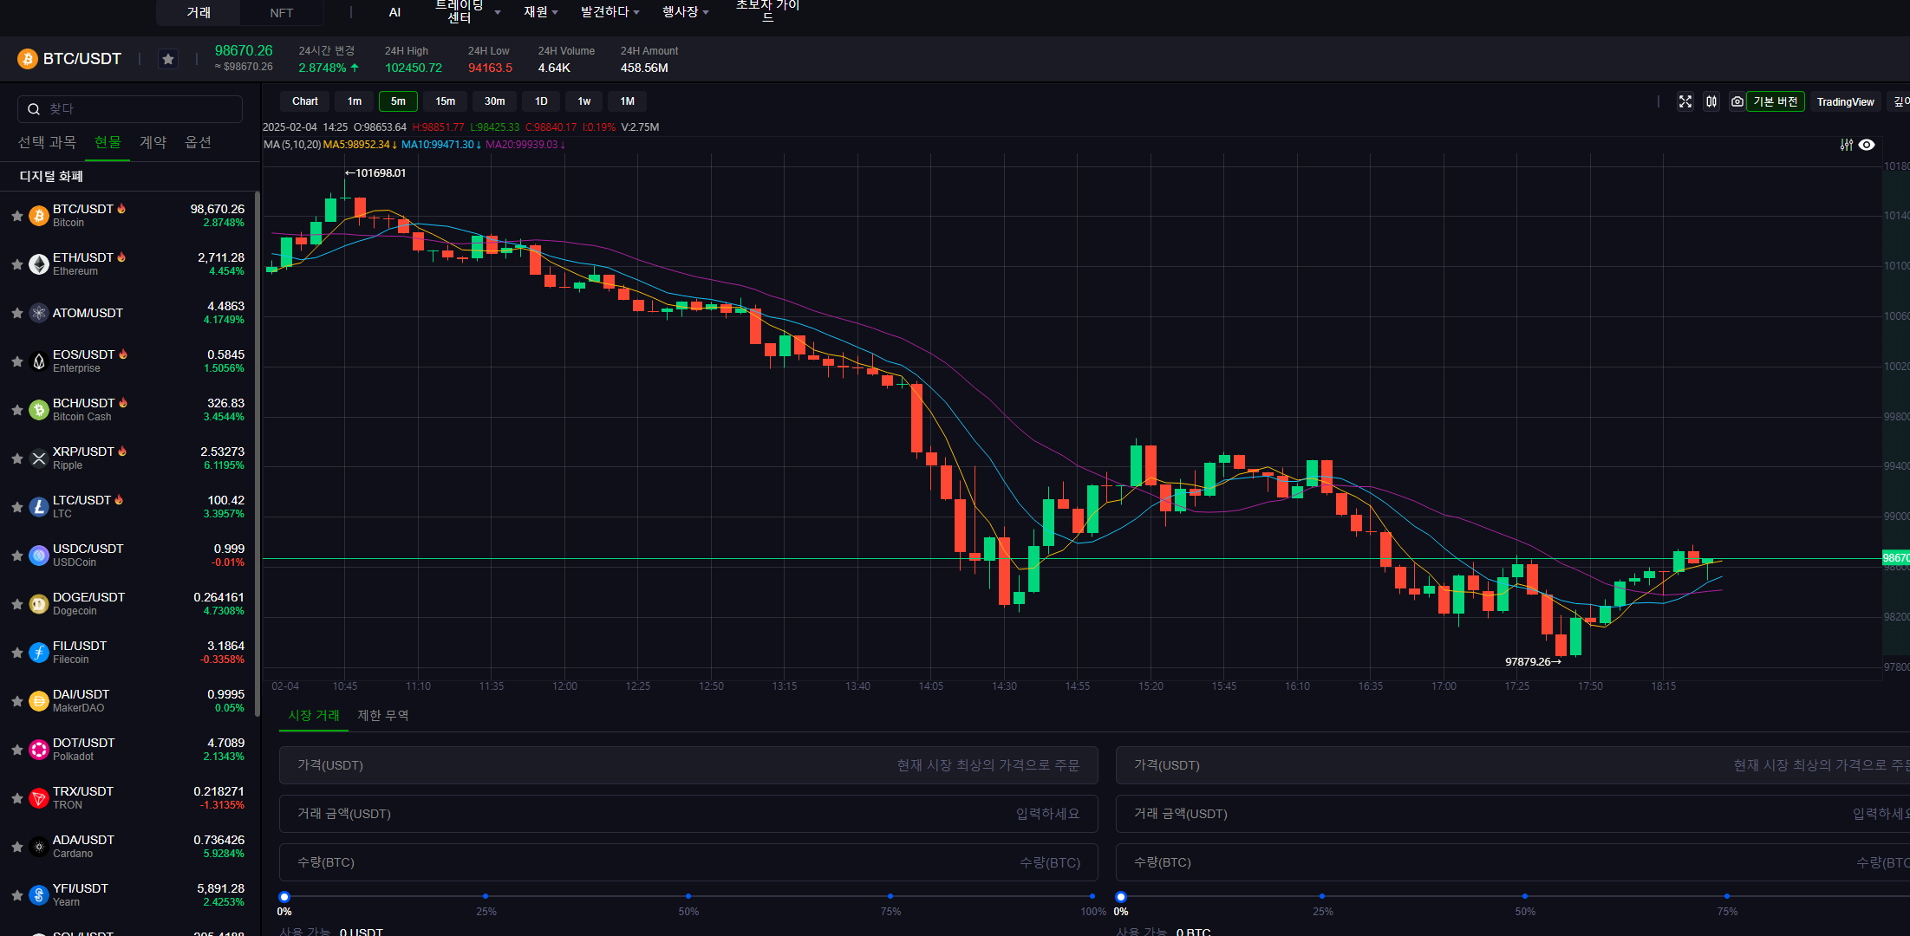The image size is (1910, 936).
Task: Set the chart interval to 15m
Action: tap(445, 101)
